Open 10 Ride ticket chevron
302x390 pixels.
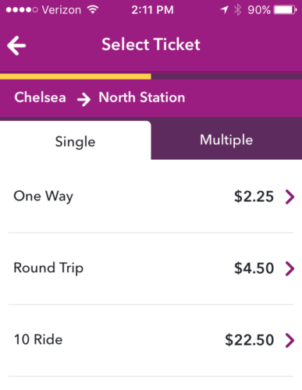(x=290, y=340)
